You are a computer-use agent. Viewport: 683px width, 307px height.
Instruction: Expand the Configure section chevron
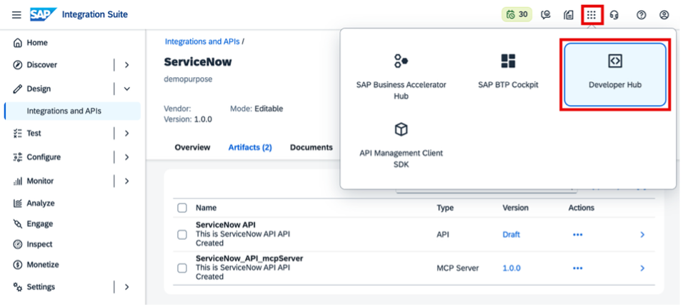[126, 157]
